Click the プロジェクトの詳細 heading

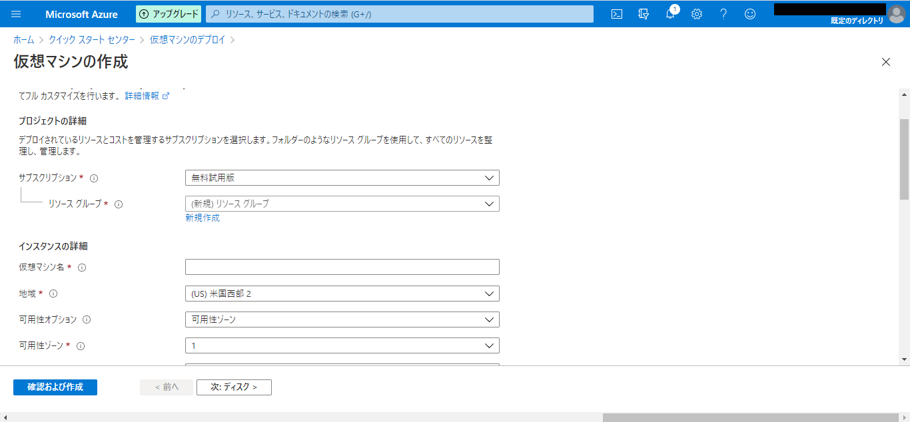pos(53,121)
